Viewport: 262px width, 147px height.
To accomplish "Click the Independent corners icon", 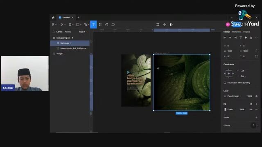I will pos(257,56).
